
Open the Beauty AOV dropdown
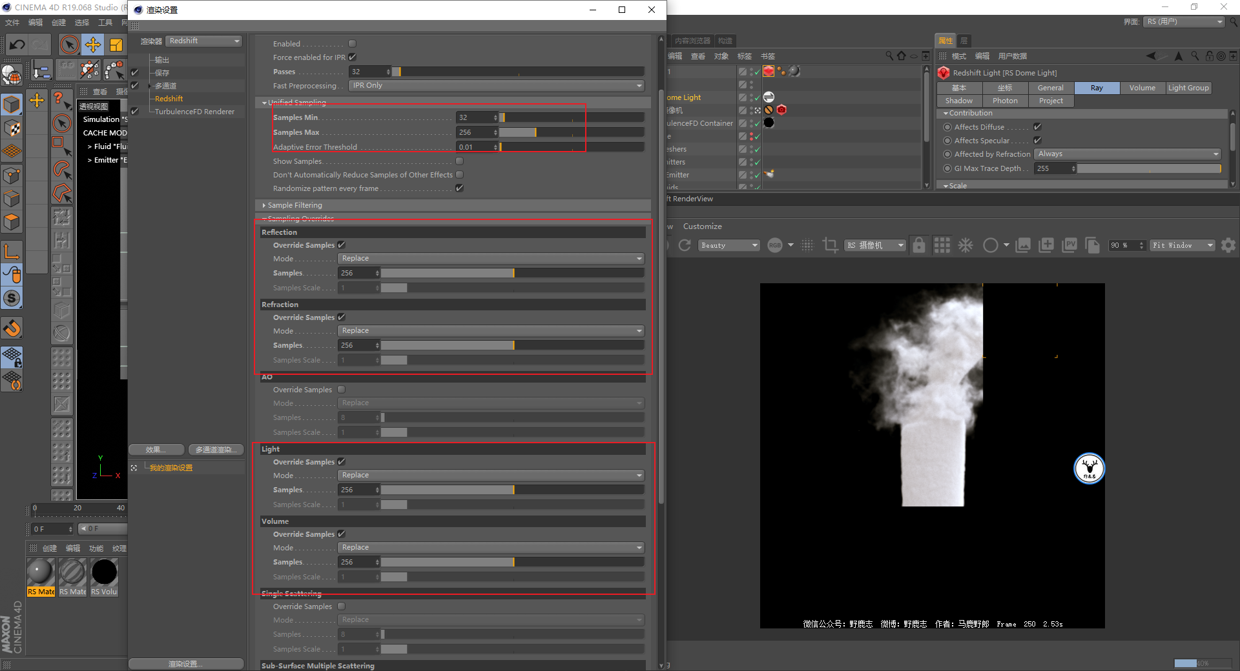[728, 245]
